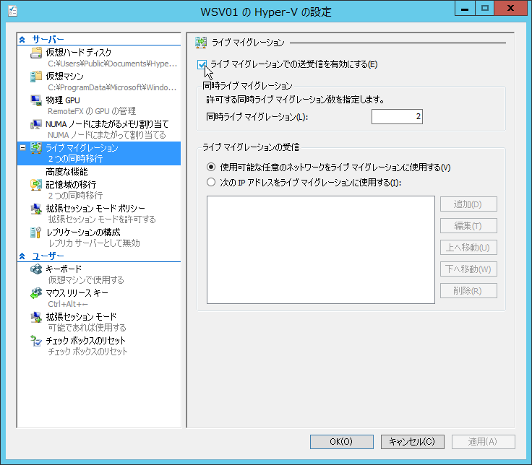
Task: Click キャンセル(C) button
Action: pyautogui.click(x=412, y=442)
